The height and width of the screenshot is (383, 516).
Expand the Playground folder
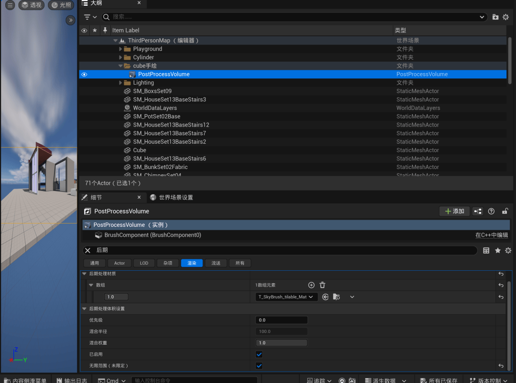click(x=120, y=49)
